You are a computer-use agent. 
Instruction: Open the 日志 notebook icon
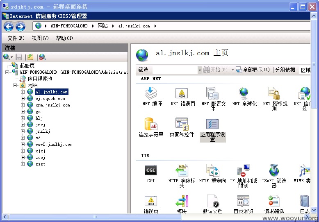pyautogui.click(x=305, y=201)
